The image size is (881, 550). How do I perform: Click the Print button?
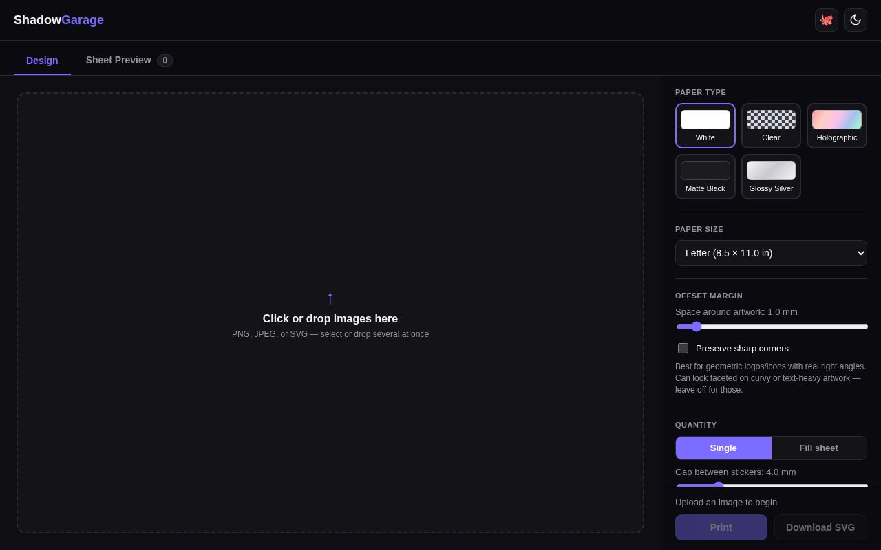(721, 527)
